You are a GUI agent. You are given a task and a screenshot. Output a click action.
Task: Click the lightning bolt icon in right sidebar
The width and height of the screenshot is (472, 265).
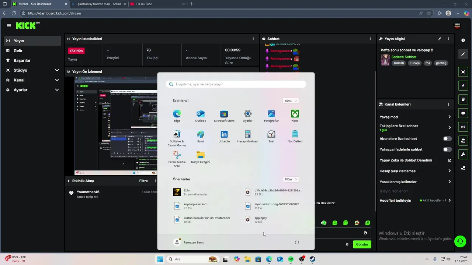pyautogui.click(x=463, y=86)
